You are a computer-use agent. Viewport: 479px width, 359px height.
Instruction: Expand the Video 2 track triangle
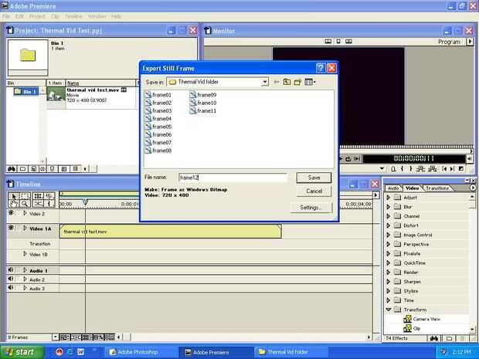coord(25,213)
